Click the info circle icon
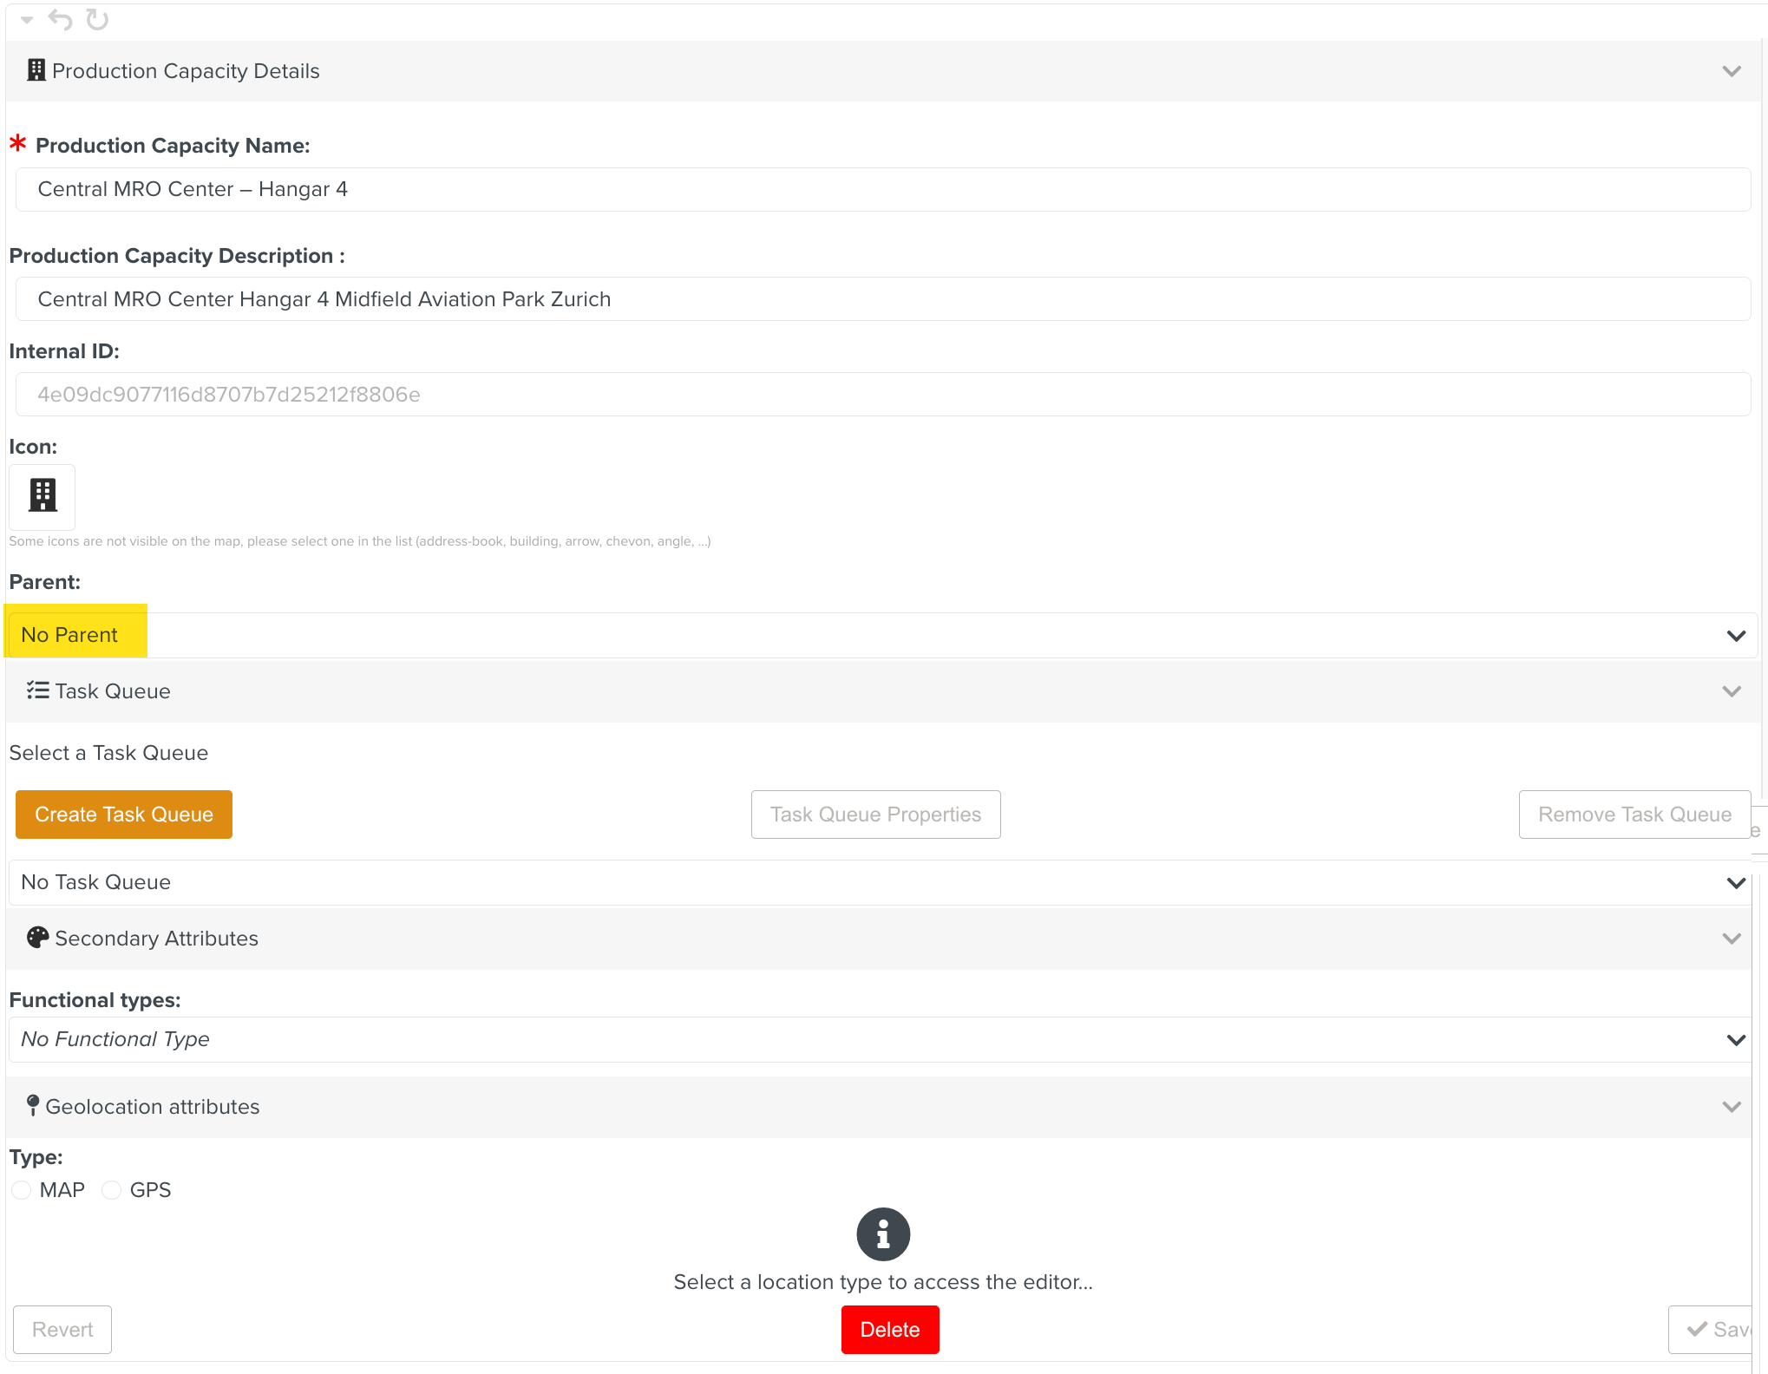 click(882, 1233)
